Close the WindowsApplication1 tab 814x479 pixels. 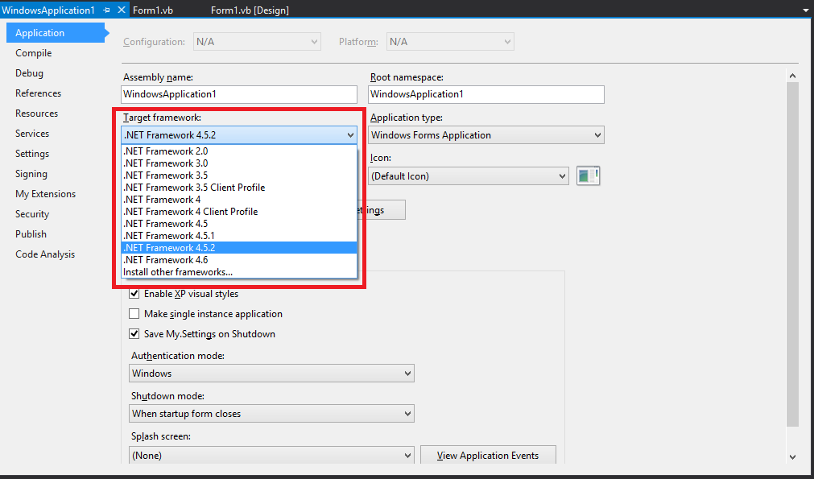122,10
